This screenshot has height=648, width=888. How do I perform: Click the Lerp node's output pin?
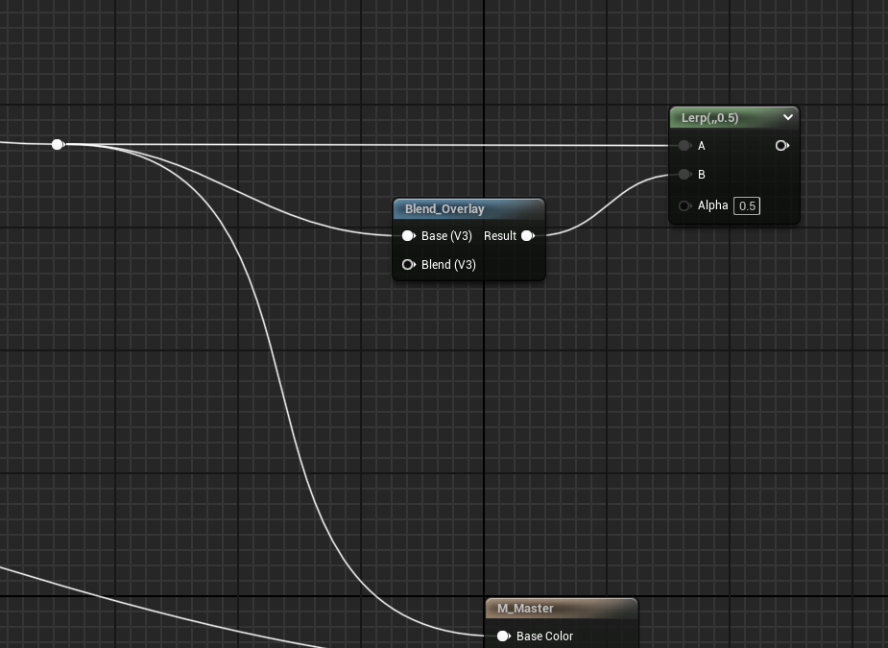(781, 146)
